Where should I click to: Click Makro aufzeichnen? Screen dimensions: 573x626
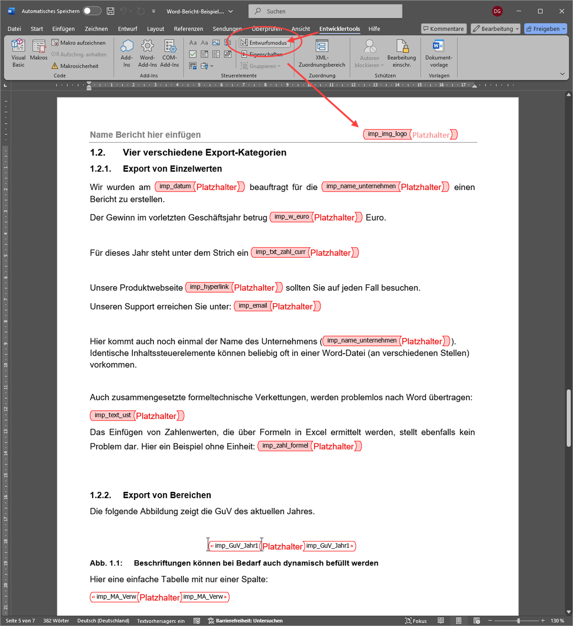click(78, 43)
